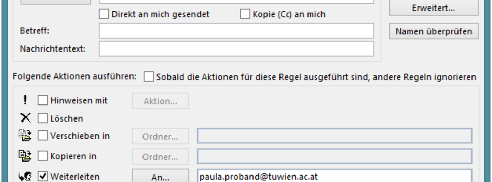The image size is (492, 182).
Task: Click the forward message icon
Action: click(25, 177)
